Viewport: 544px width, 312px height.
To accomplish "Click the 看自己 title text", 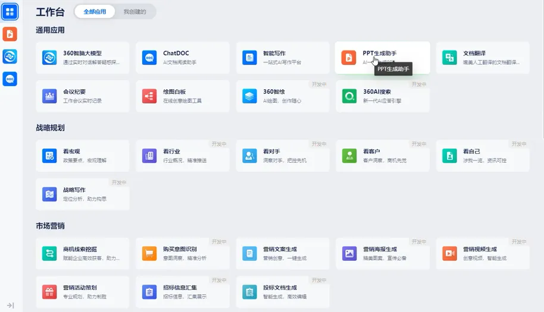I will [x=471, y=152].
